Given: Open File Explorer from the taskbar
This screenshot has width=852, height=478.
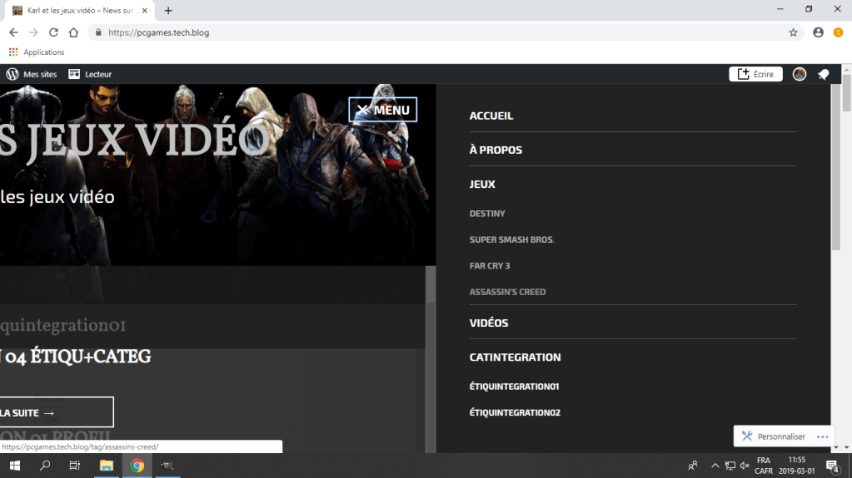Looking at the screenshot, I should (x=106, y=466).
